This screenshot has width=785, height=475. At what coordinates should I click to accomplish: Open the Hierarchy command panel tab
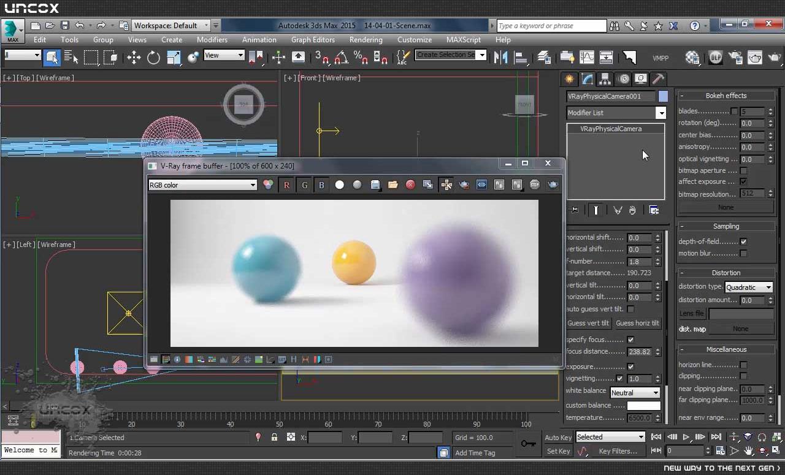pyautogui.click(x=605, y=79)
